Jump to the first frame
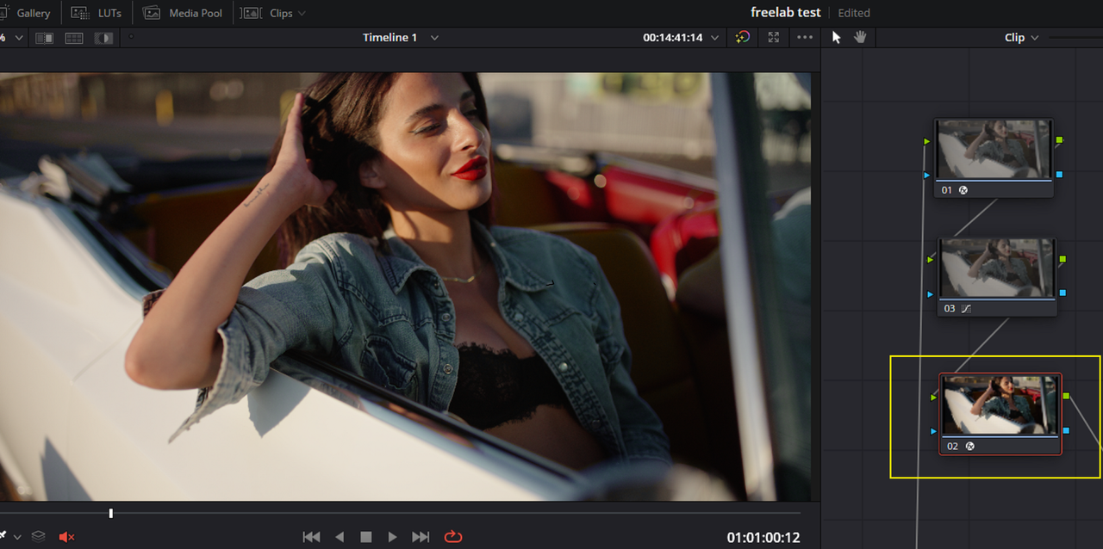 (312, 537)
